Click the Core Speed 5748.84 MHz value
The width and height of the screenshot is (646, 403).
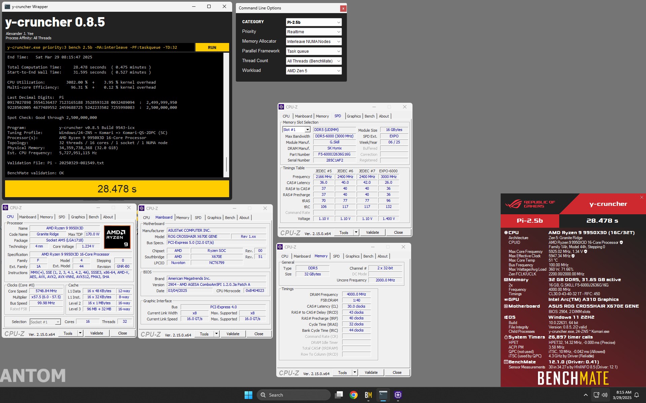click(x=46, y=291)
